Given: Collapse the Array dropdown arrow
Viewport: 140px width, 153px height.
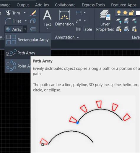Looking at the screenshot, I should tap(25, 29).
